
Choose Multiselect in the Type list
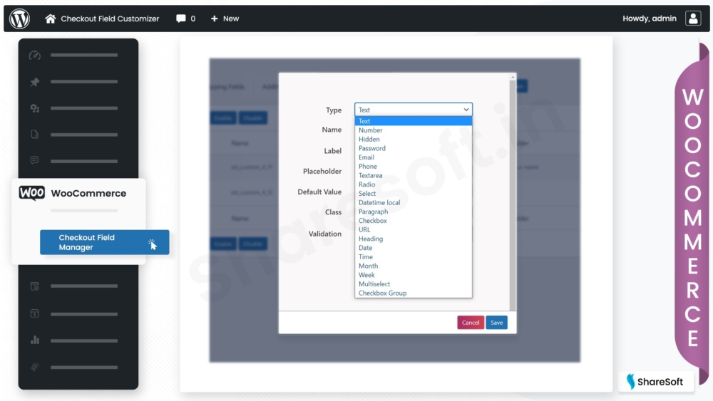414,284
